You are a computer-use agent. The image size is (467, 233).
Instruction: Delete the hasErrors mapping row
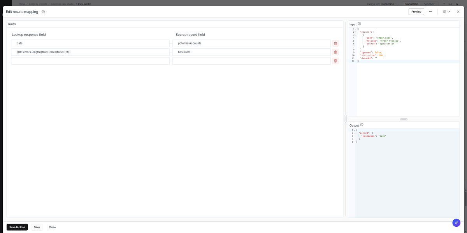pos(335,52)
